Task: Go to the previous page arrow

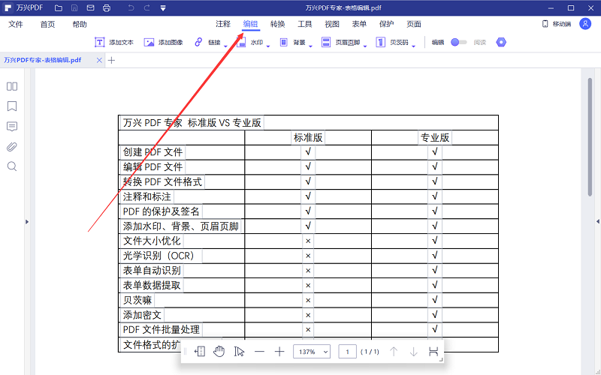Action: 393,351
